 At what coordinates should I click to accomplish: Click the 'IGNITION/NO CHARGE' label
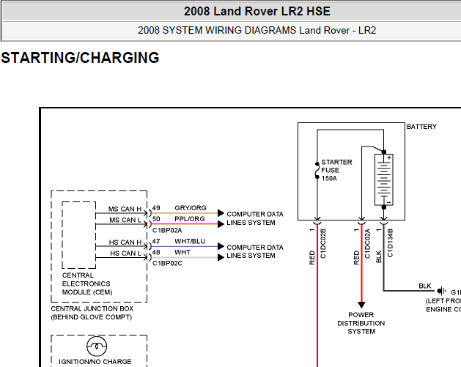[95, 362]
